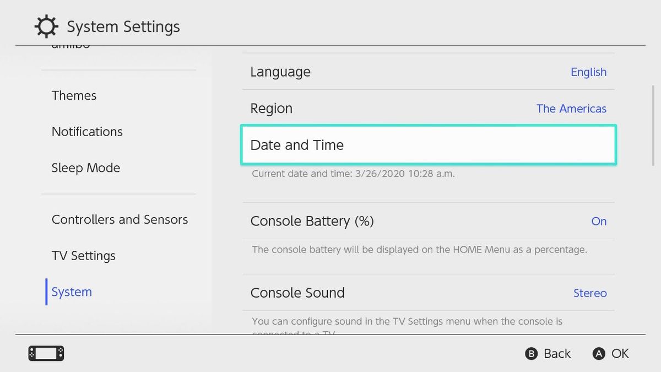This screenshot has width=661, height=372.
Task: Click the current date and time text
Action: [x=353, y=174]
